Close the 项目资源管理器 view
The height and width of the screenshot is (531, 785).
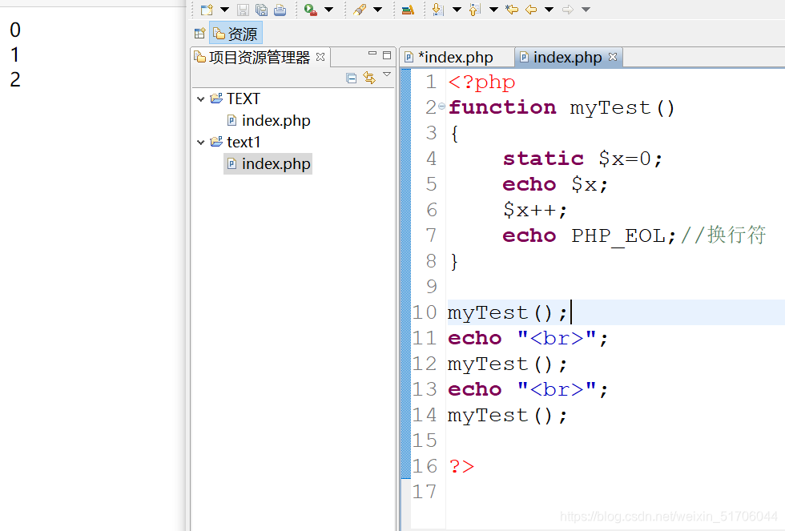pyautogui.click(x=320, y=57)
